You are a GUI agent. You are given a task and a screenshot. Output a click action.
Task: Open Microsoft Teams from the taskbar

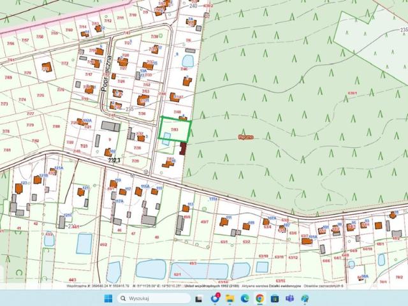point(290,298)
